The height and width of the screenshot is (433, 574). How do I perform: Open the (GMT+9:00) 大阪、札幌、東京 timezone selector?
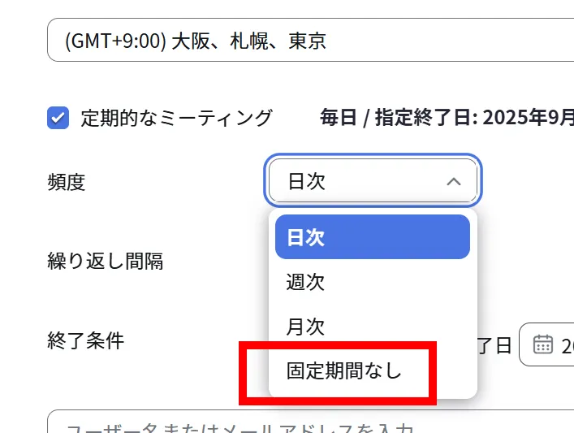pos(309,41)
